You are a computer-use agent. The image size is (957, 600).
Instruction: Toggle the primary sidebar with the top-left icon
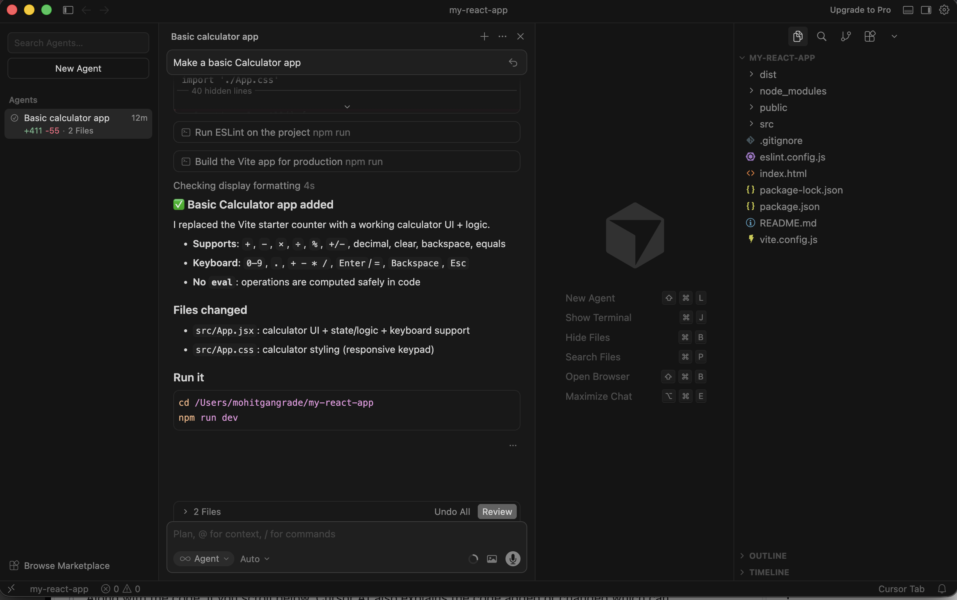point(67,10)
